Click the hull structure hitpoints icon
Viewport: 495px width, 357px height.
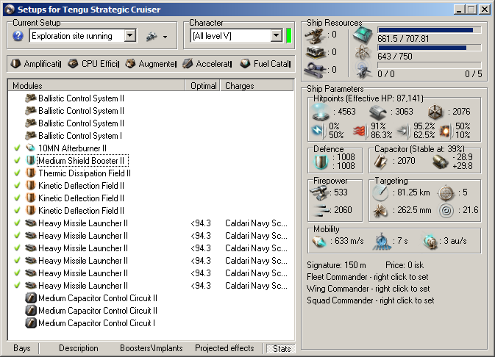(x=435, y=112)
